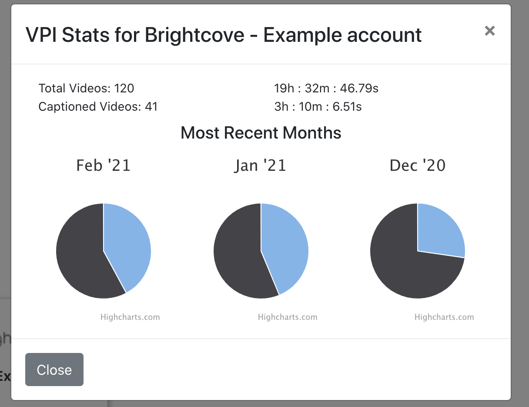Open the Highcharts.com link under Jan '21

point(288,317)
